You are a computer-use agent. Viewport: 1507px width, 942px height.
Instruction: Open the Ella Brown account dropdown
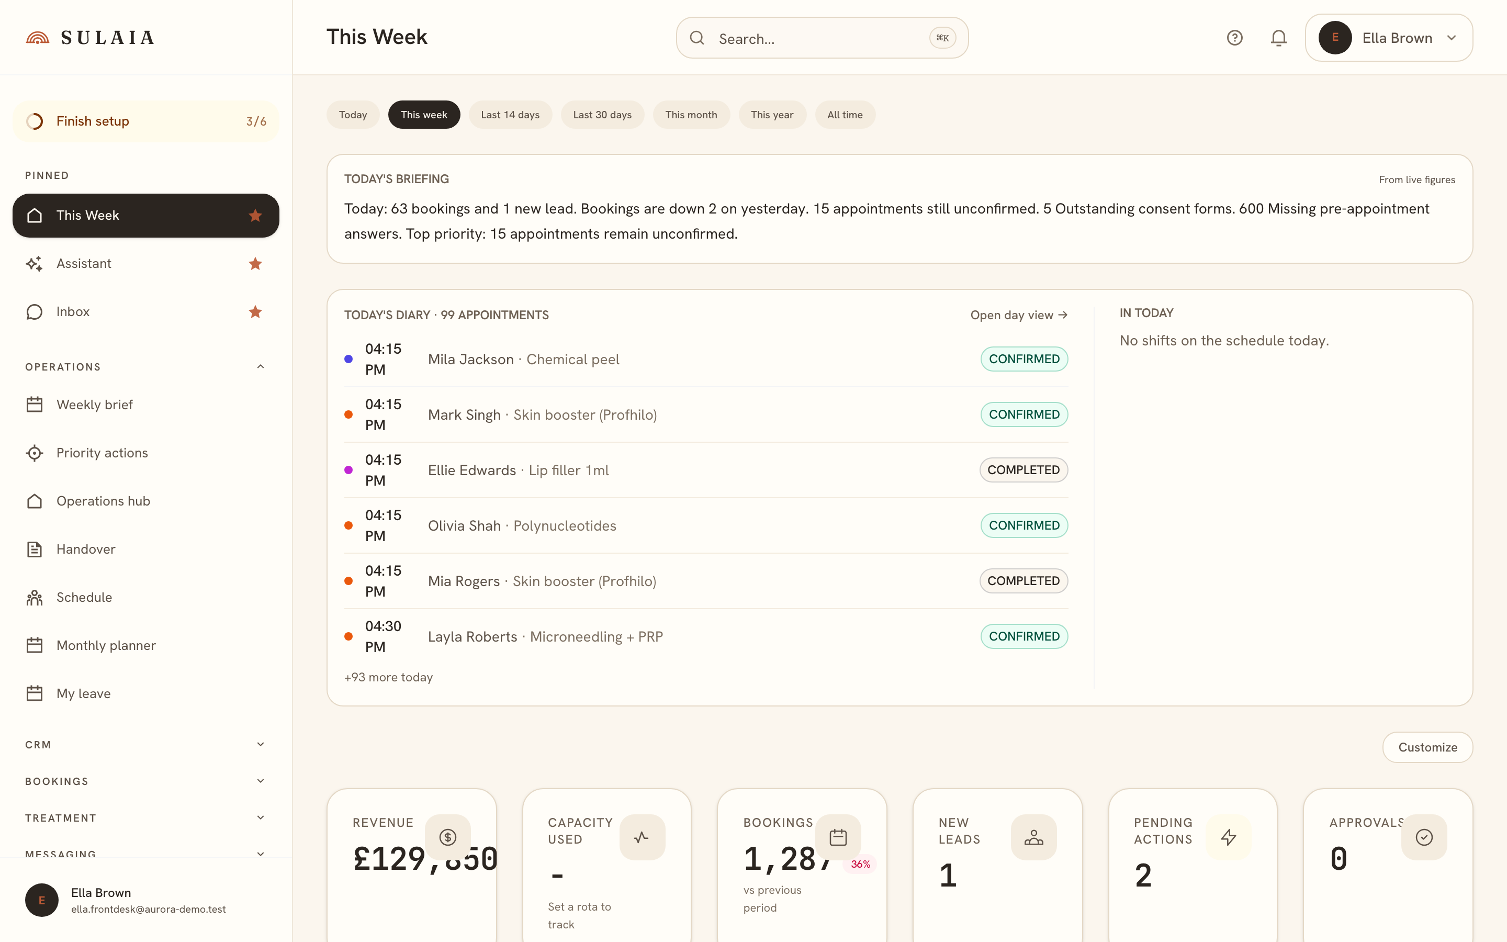(x=1389, y=38)
